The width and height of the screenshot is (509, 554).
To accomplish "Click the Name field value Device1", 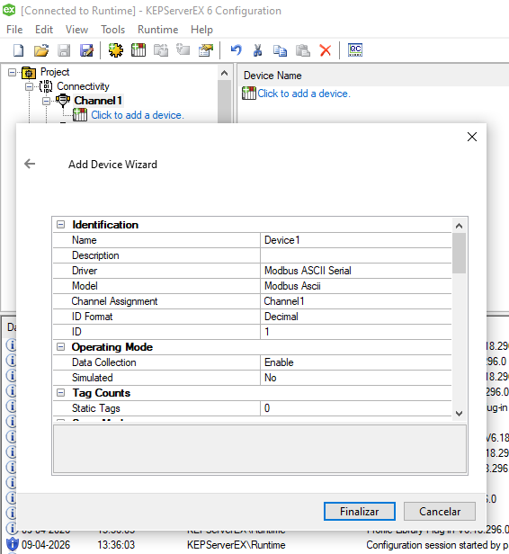I will [x=356, y=240].
